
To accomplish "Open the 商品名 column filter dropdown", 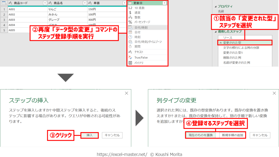I will pyautogui.click(x=85, y=3).
